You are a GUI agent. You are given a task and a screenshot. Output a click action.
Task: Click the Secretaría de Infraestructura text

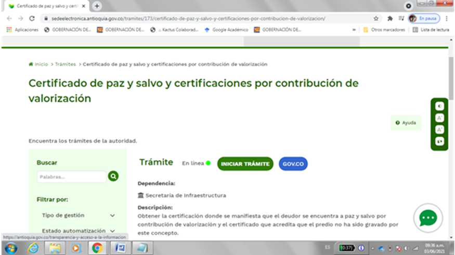[x=186, y=196]
